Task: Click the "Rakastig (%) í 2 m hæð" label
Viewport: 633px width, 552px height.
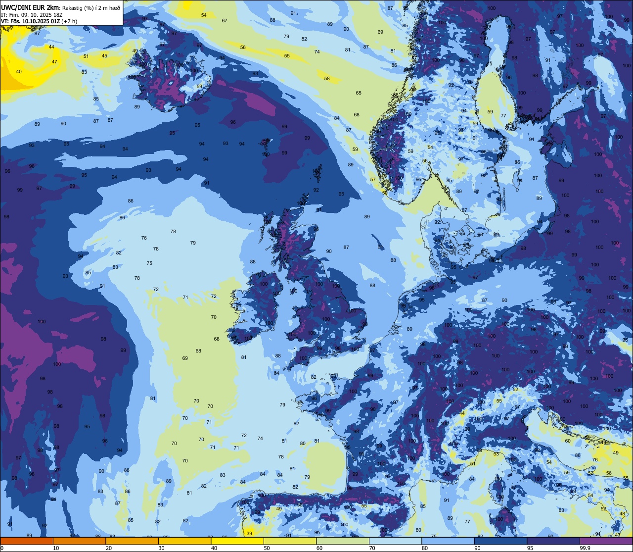Action: pyautogui.click(x=91, y=7)
